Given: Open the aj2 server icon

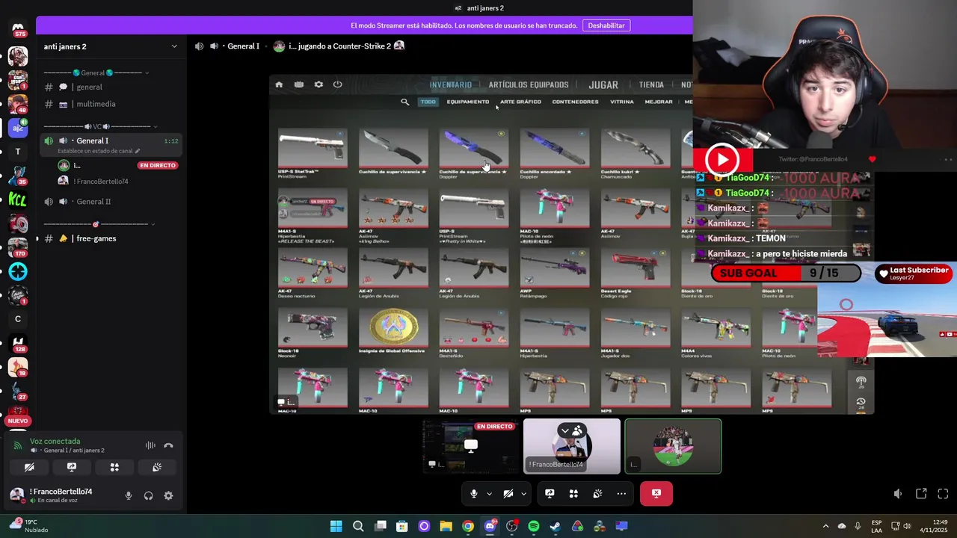Looking at the screenshot, I should [x=18, y=128].
